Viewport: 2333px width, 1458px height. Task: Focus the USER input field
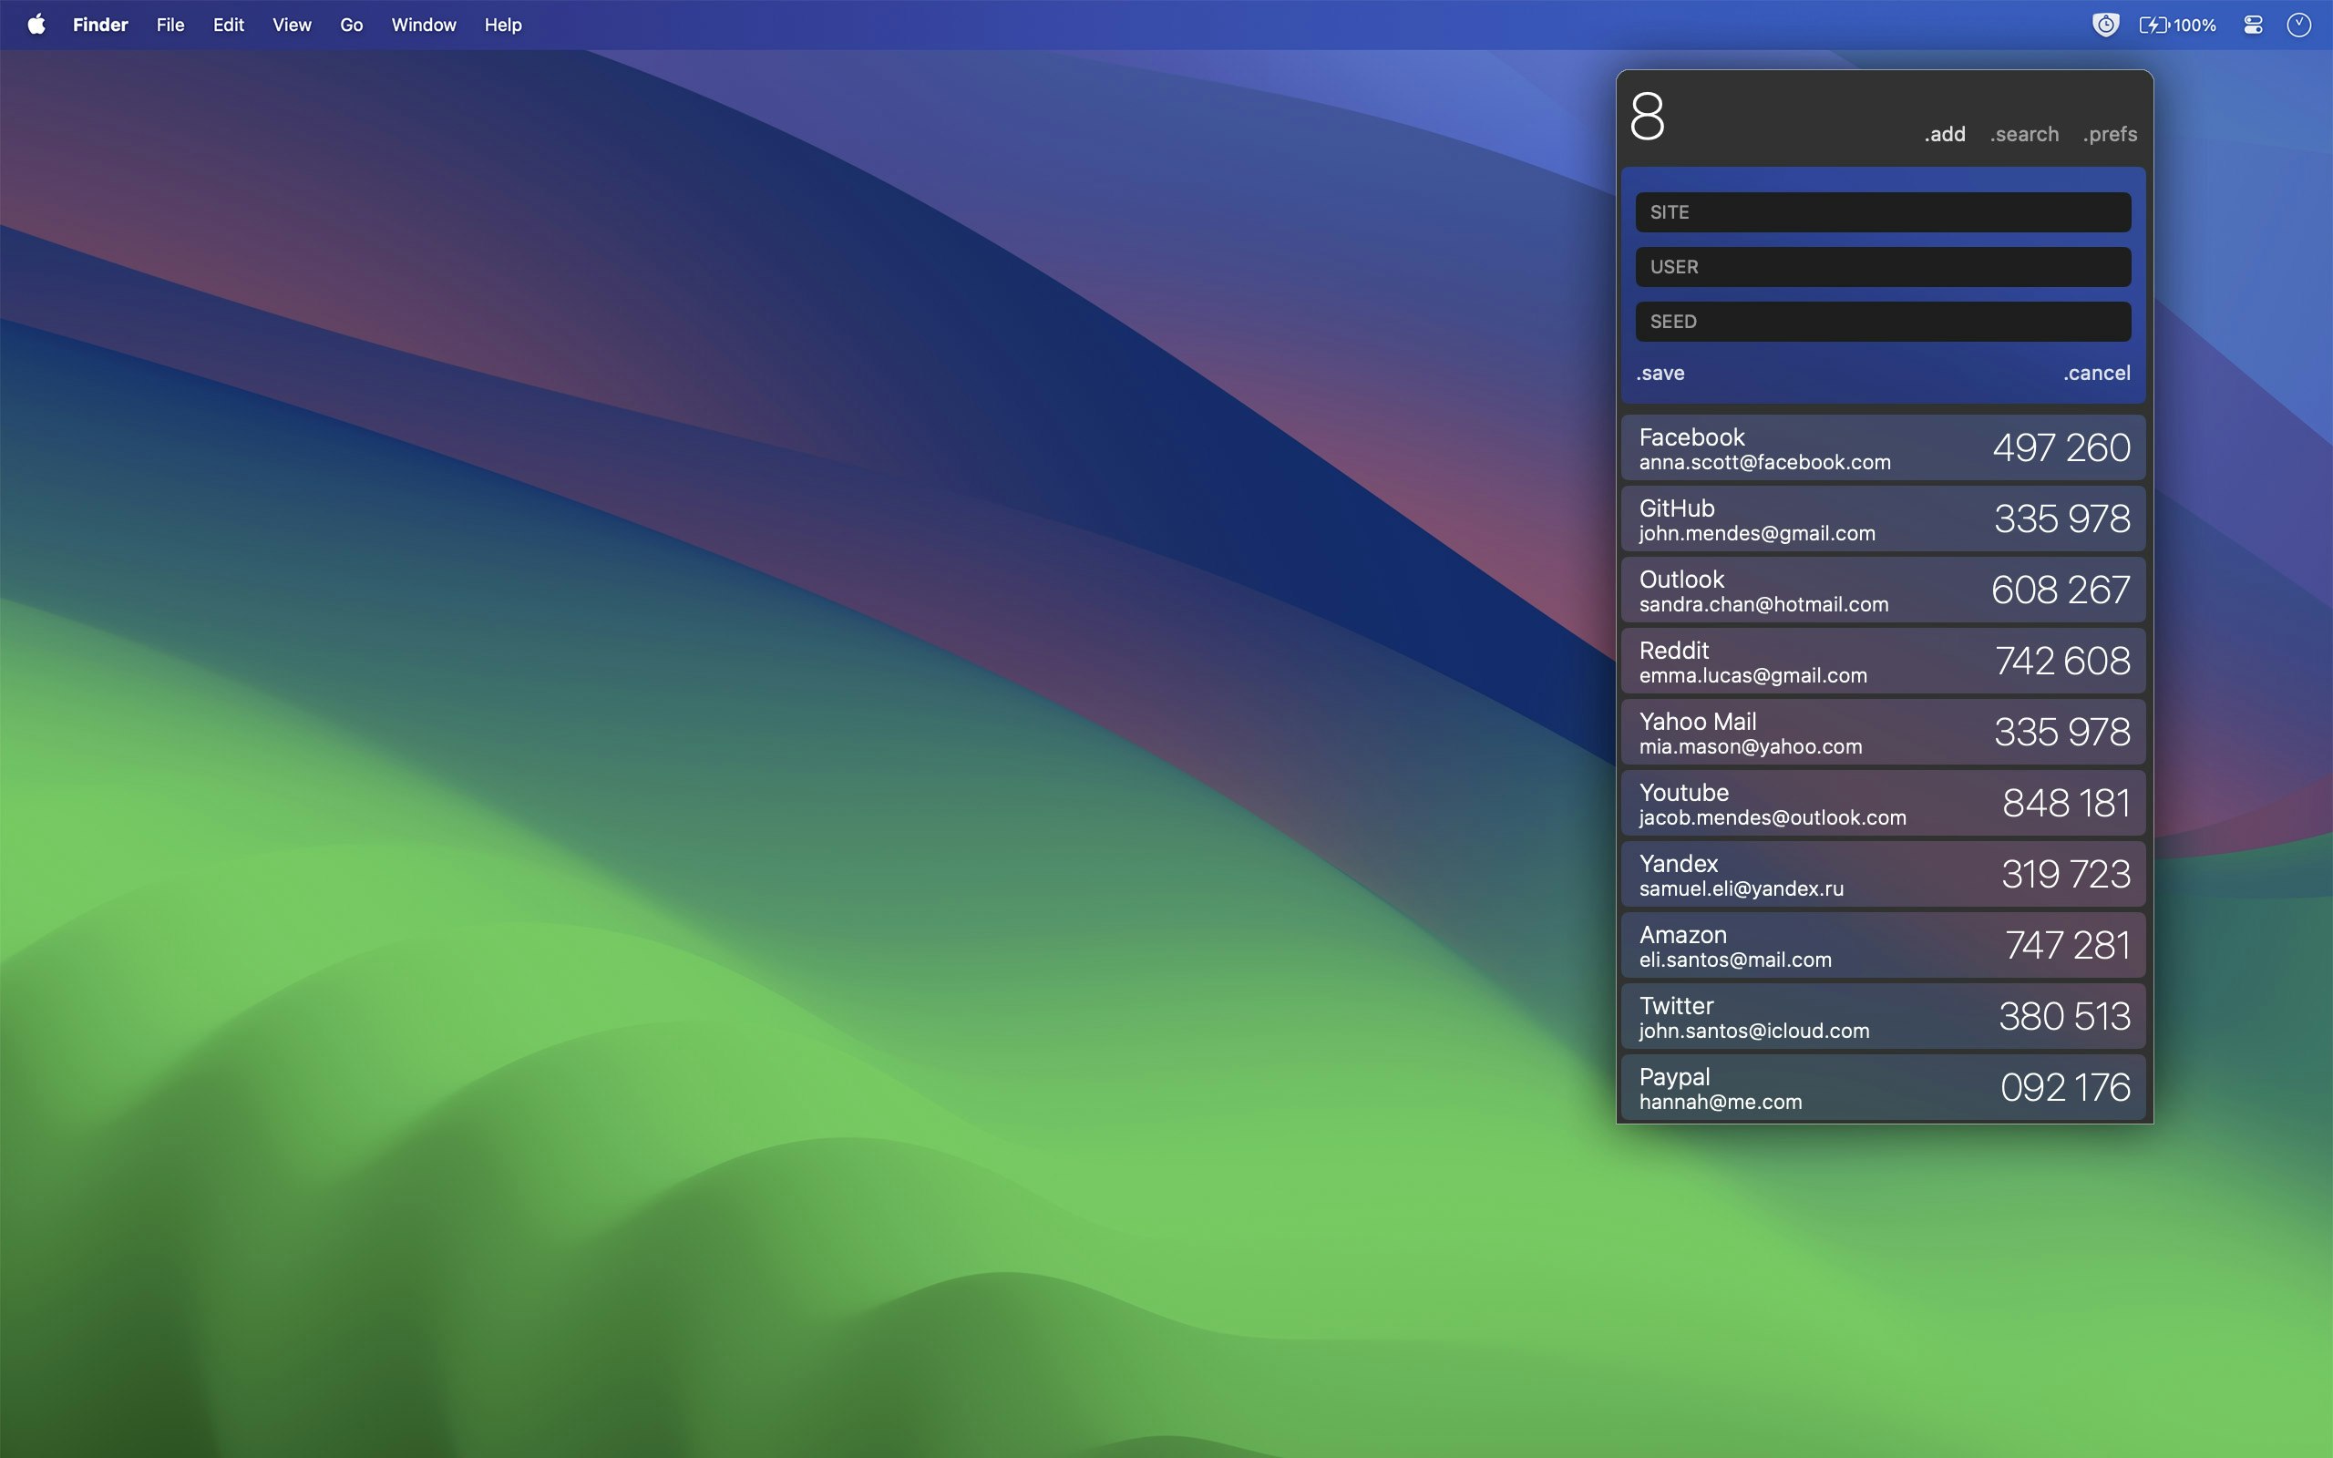coord(1883,267)
